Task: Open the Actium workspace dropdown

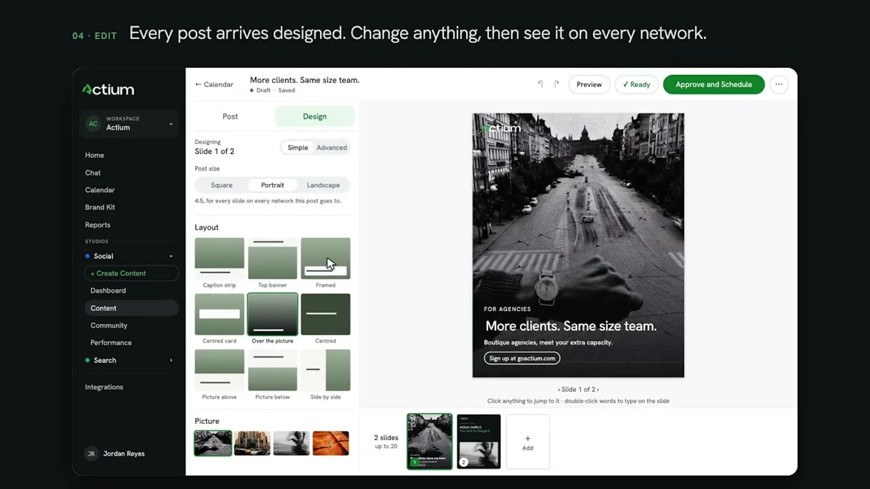Action: coord(129,123)
